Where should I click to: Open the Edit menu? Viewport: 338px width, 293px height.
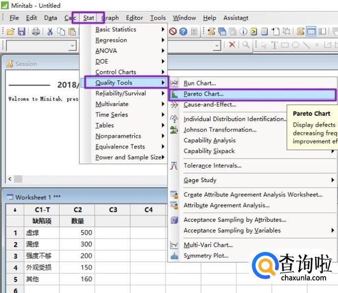coord(32,18)
